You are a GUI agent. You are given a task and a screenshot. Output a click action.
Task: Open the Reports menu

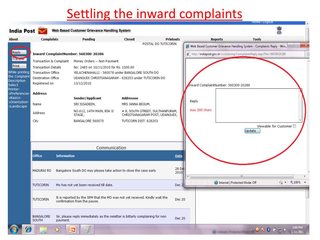coord(217,39)
